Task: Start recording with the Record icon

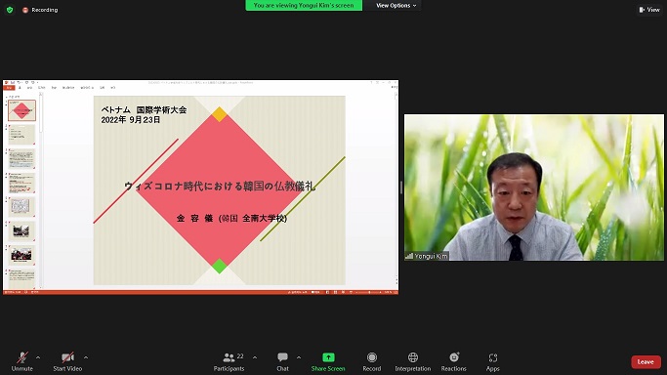Action: point(372,357)
